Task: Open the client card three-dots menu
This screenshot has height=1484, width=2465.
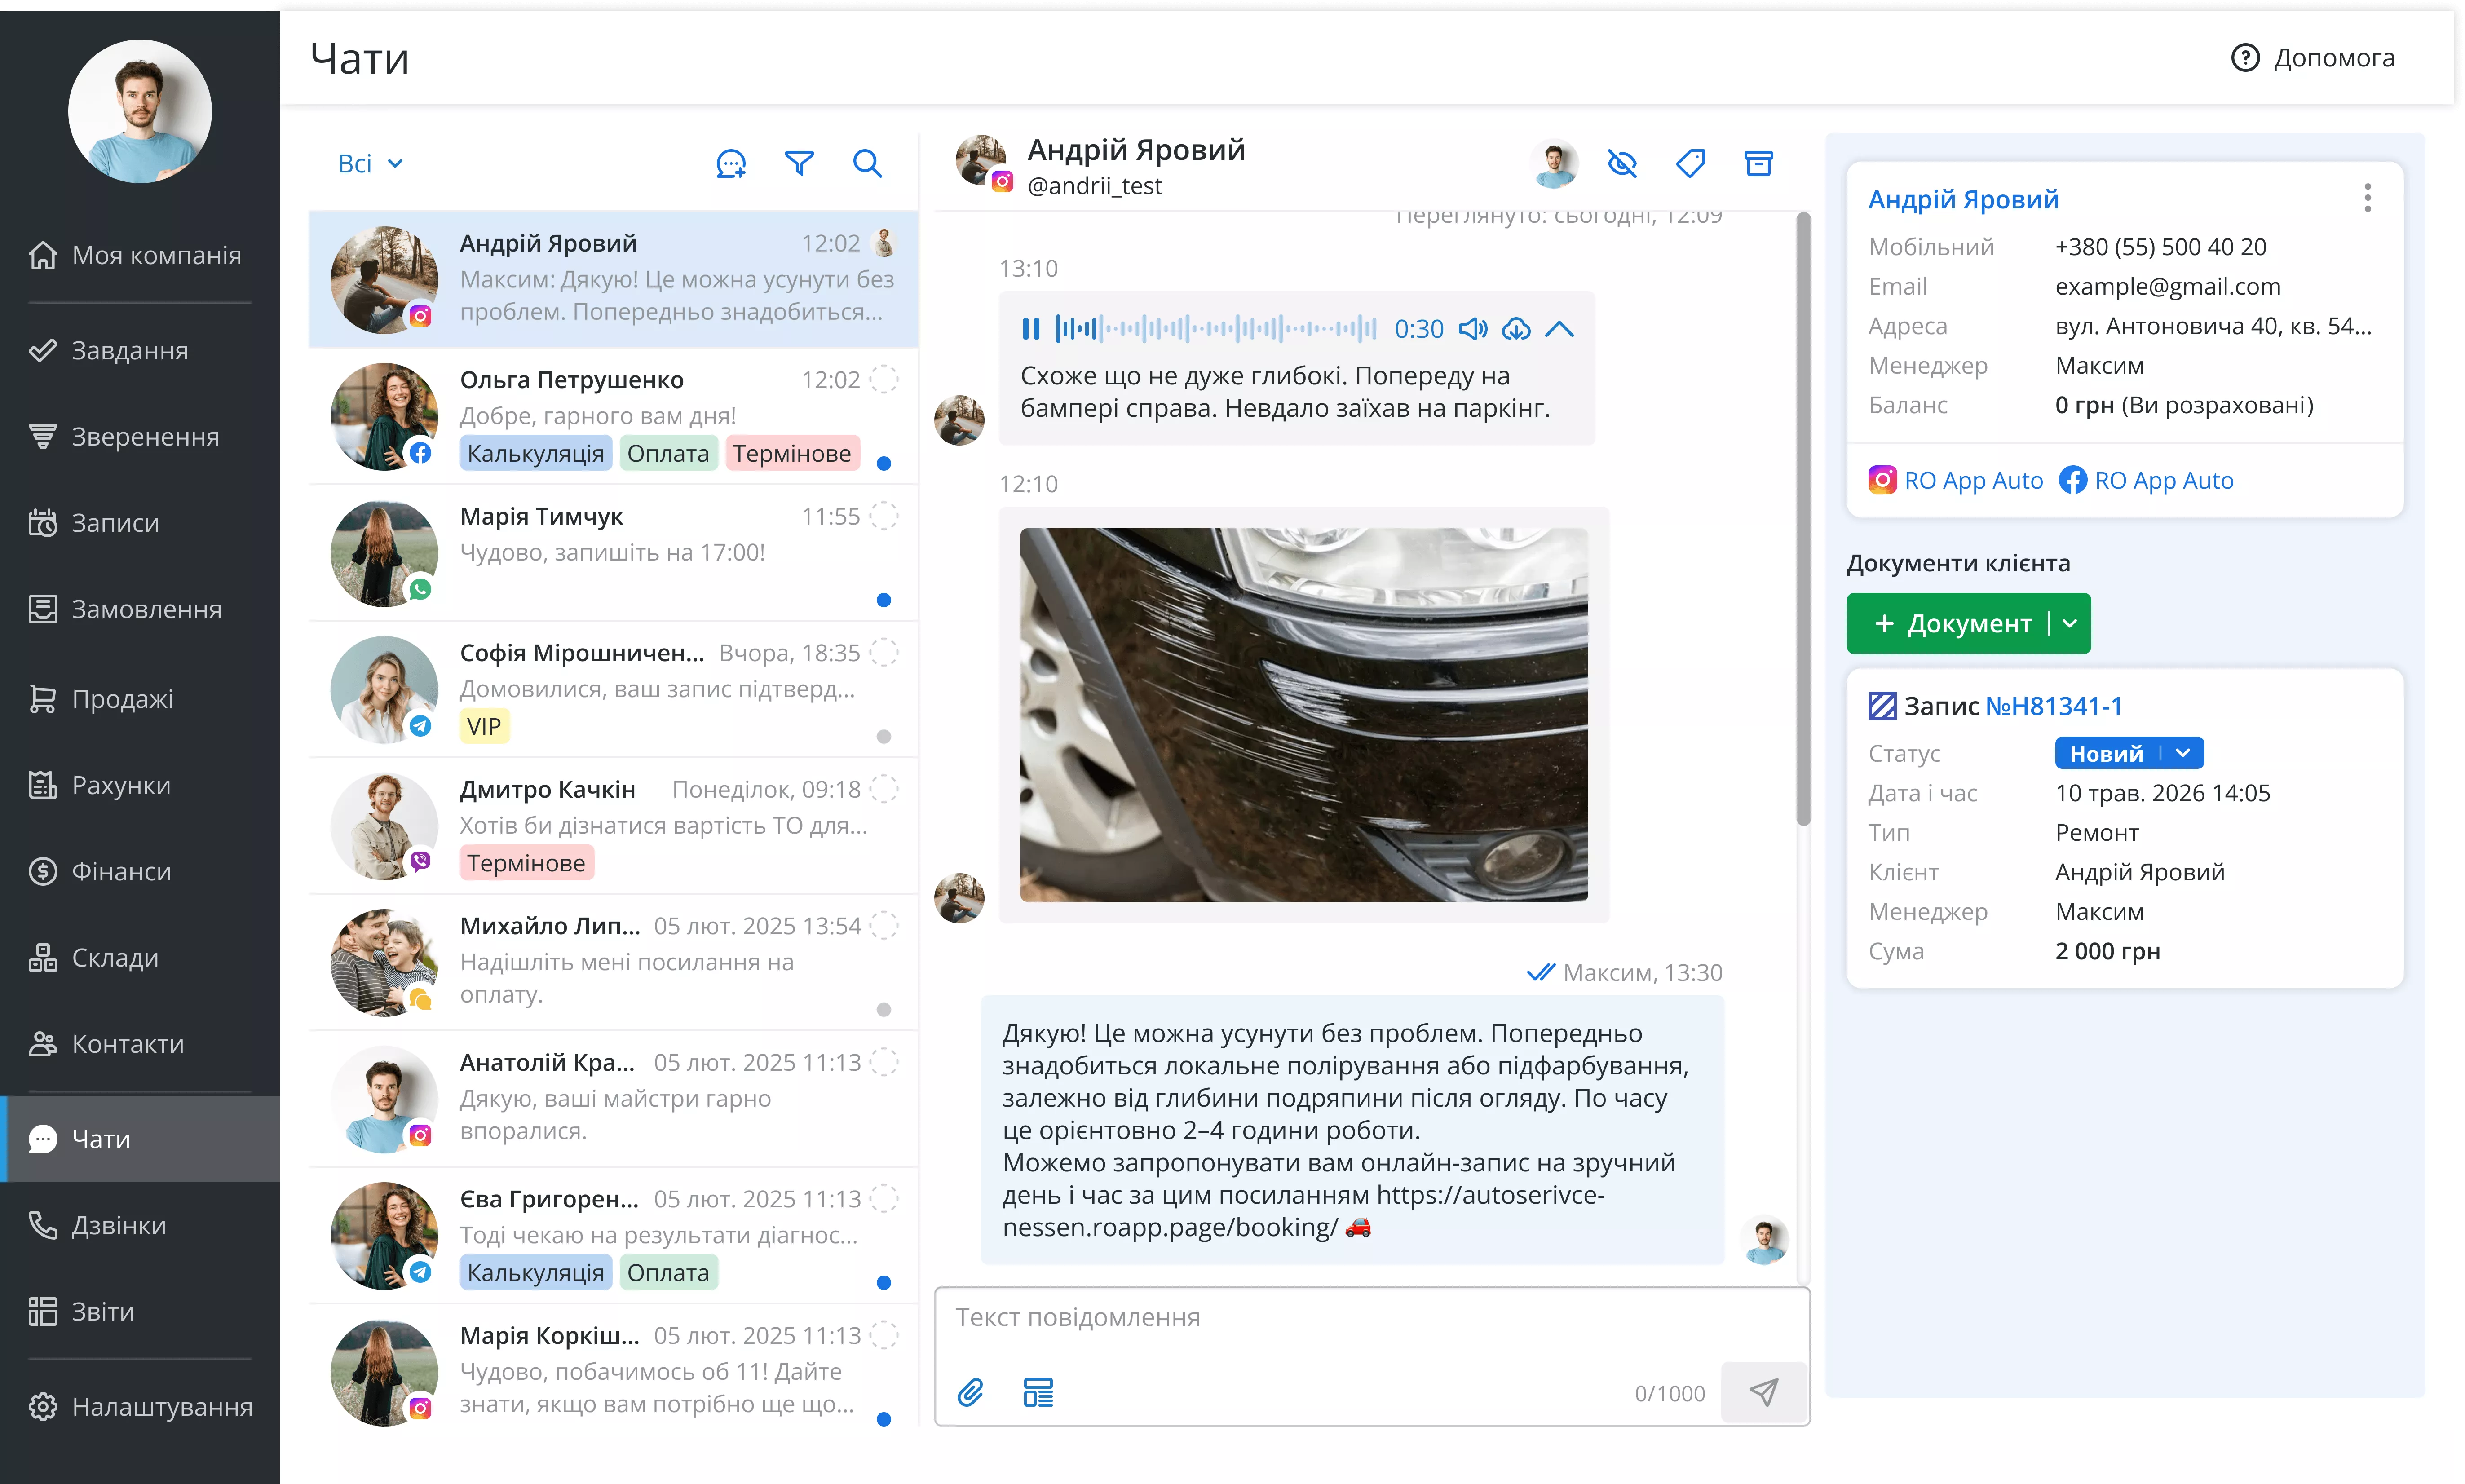Action: 2367,198
